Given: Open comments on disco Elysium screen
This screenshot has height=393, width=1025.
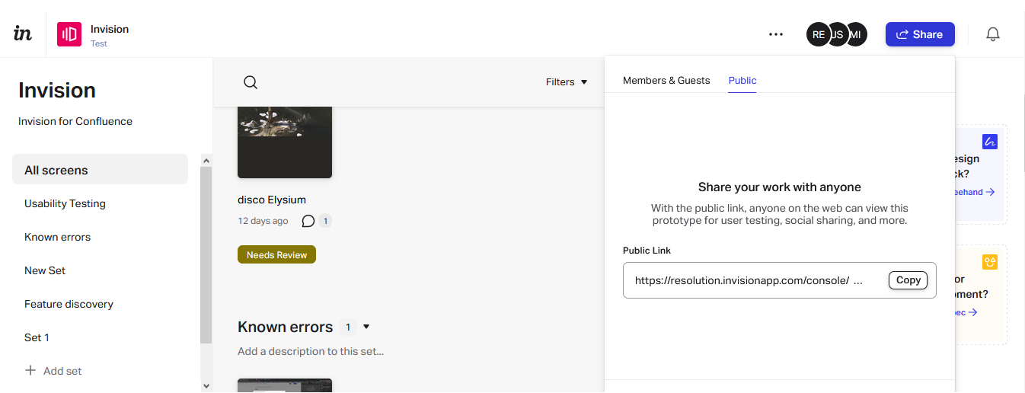Looking at the screenshot, I should click(308, 221).
